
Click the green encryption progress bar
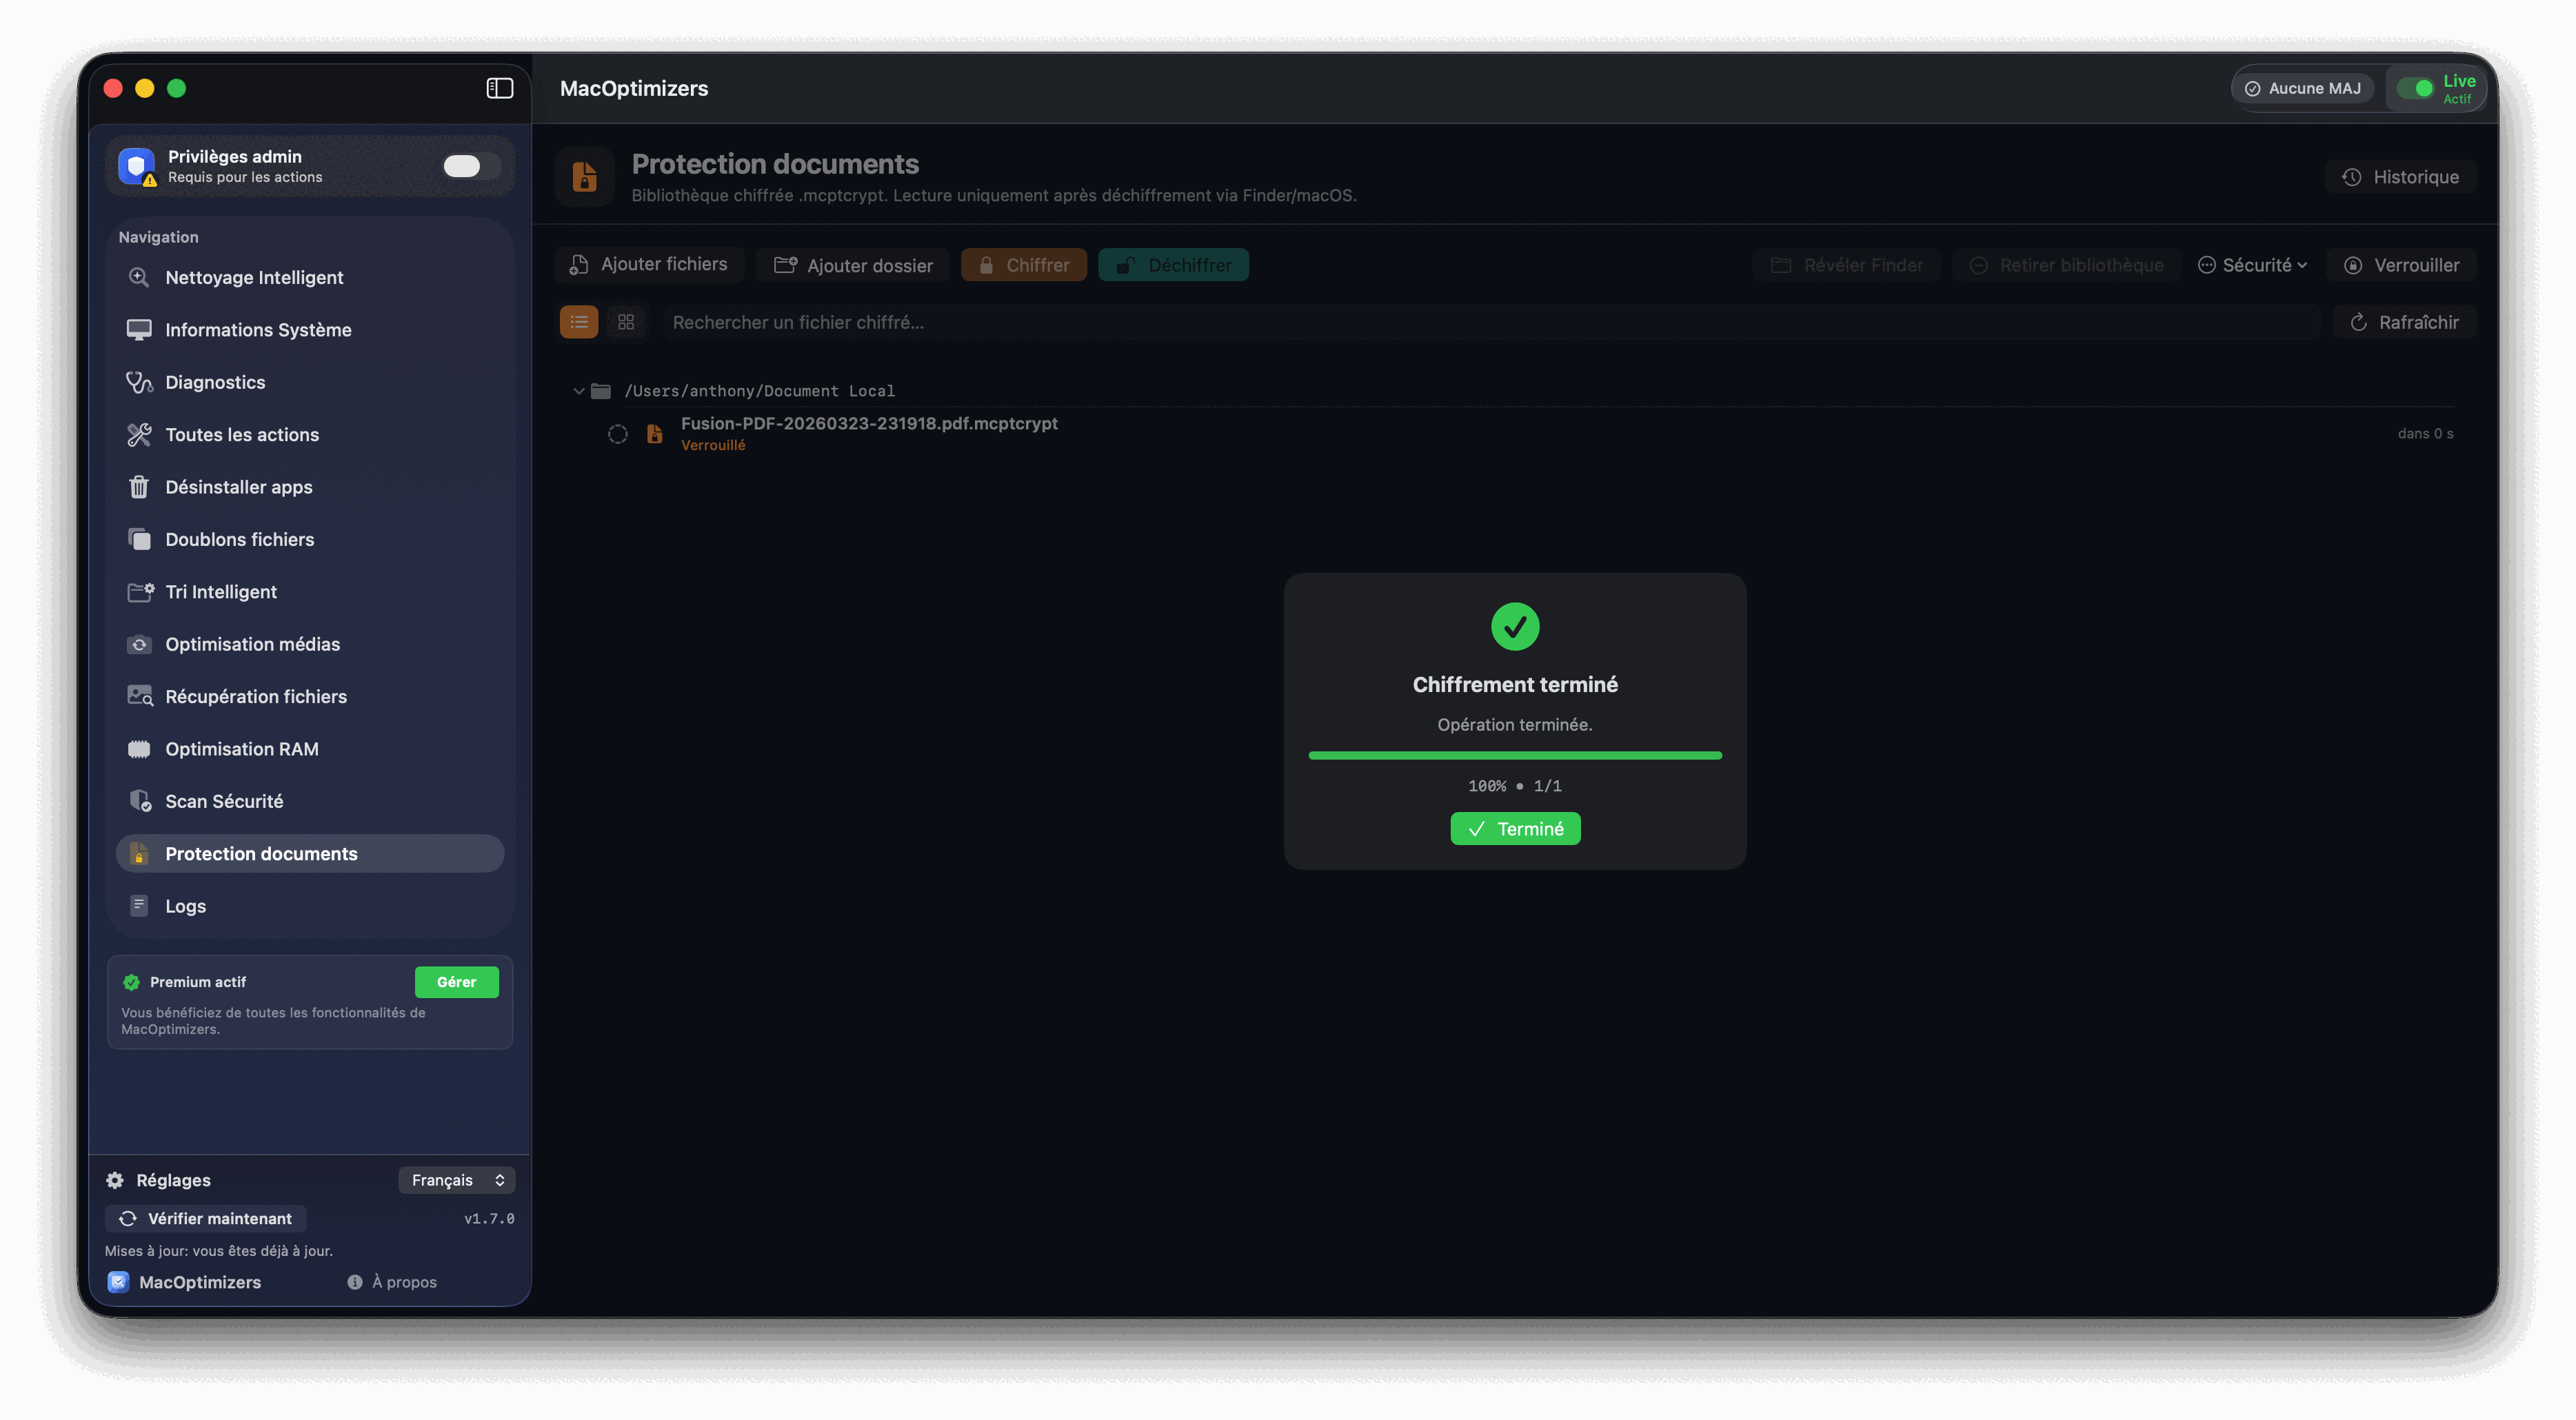[x=1514, y=756]
